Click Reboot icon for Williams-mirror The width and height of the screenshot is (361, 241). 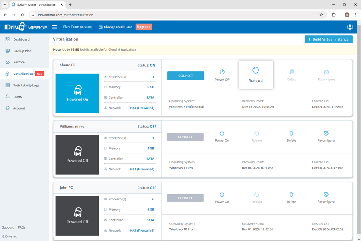[x=256, y=133]
